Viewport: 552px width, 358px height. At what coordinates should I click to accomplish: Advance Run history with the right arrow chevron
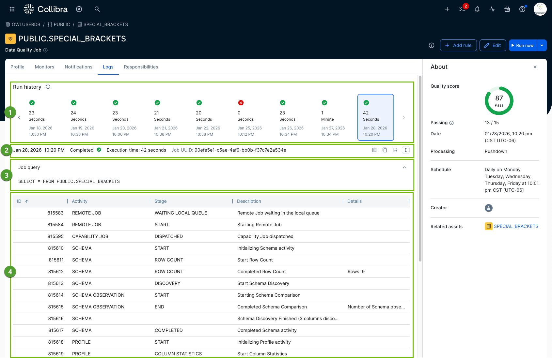(x=404, y=117)
